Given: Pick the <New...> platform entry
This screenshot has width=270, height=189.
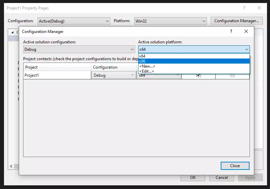Looking at the screenshot, I should (x=194, y=66).
